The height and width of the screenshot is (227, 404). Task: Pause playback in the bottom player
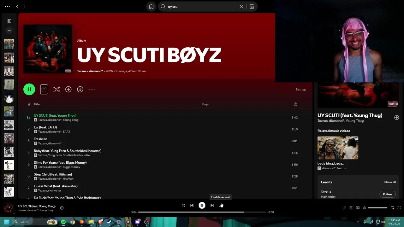tap(202, 205)
